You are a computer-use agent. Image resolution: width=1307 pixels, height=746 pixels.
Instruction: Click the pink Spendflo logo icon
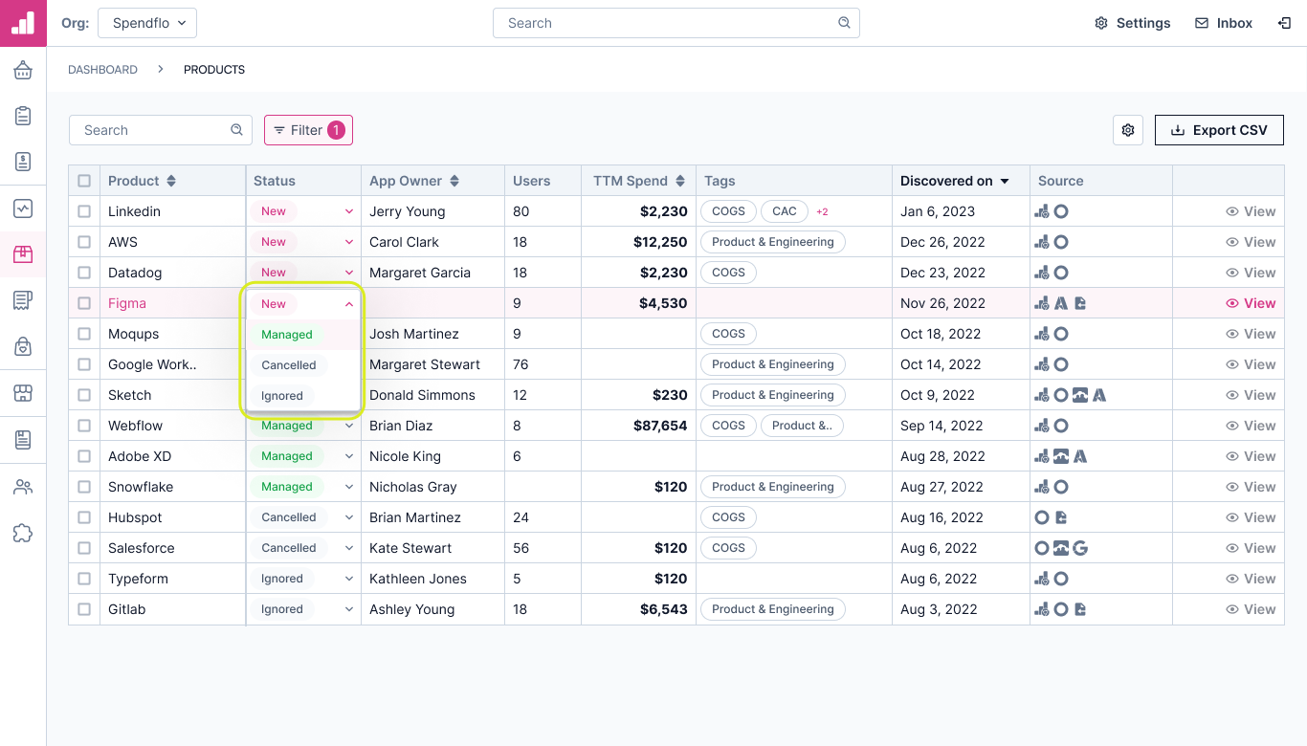[23, 23]
